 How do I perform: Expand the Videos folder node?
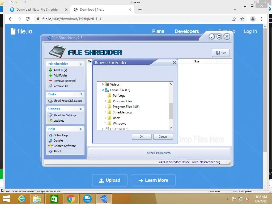tap(103, 84)
